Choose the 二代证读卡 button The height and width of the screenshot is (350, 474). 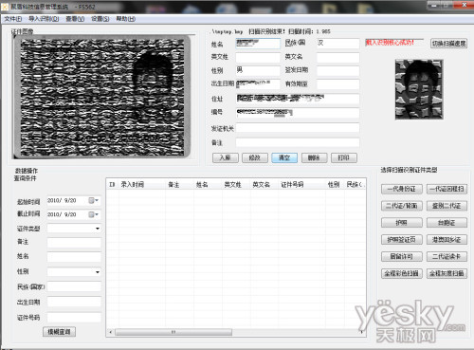tap(447, 256)
